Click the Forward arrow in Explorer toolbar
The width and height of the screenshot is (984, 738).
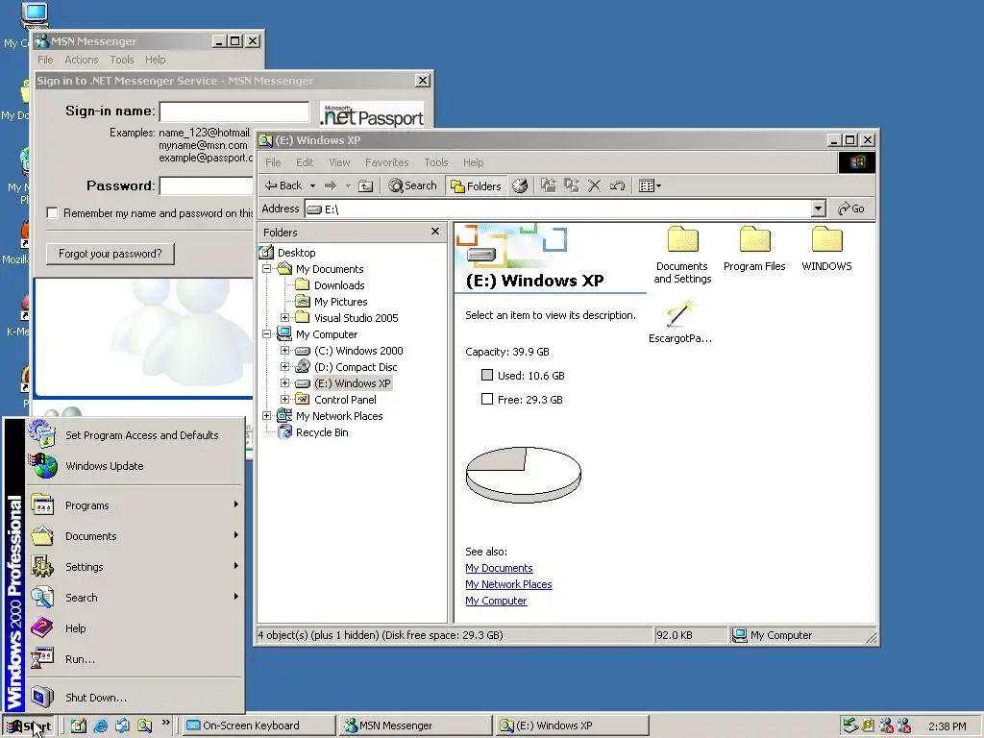coord(331,185)
